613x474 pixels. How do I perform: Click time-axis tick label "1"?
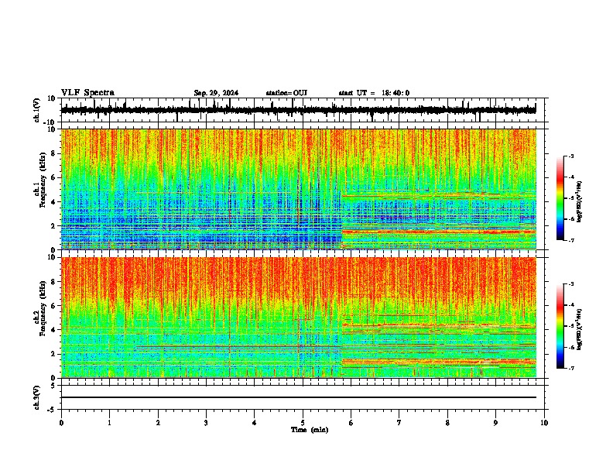110,423
